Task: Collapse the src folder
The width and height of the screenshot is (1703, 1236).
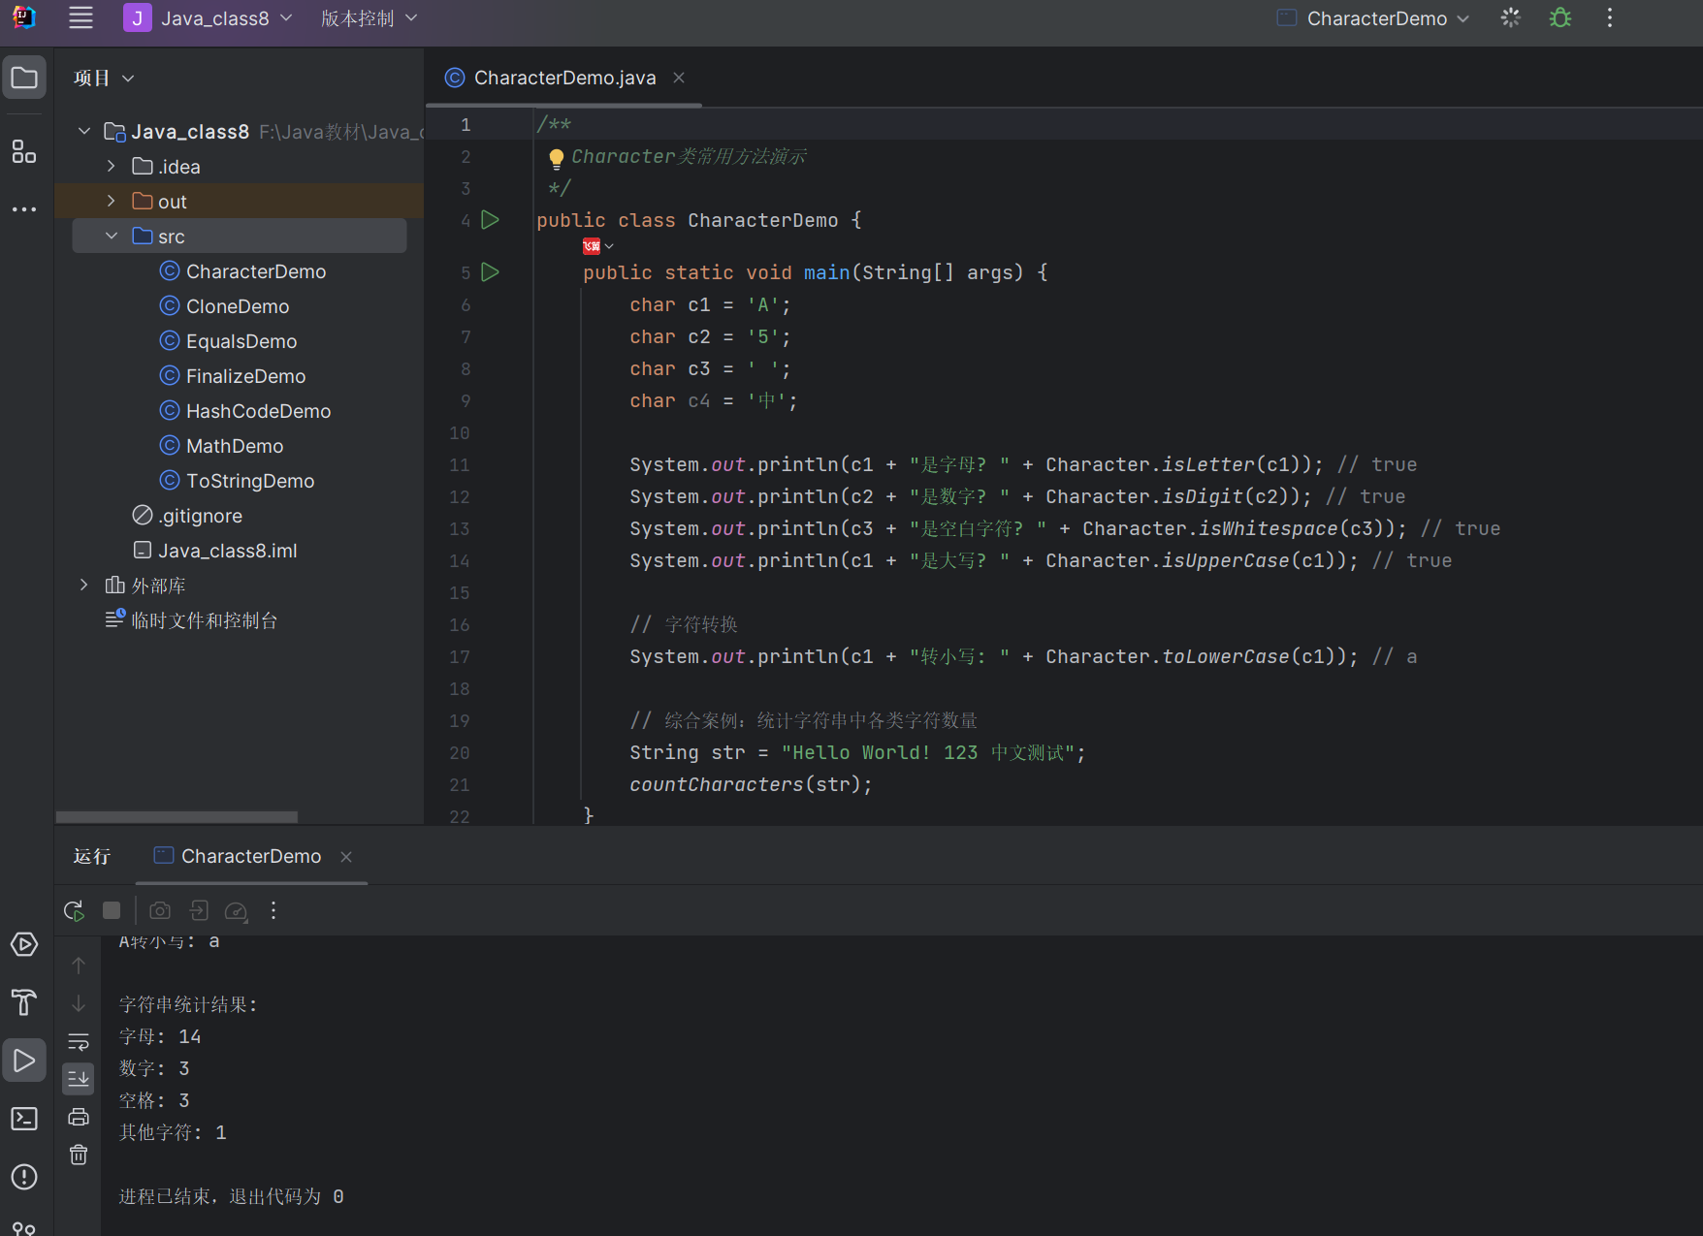Action: click(x=112, y=236)
